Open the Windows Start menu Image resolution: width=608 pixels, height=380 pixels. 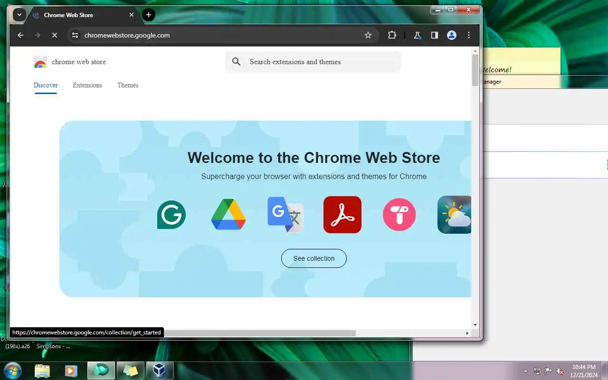(x=13, y=370)
